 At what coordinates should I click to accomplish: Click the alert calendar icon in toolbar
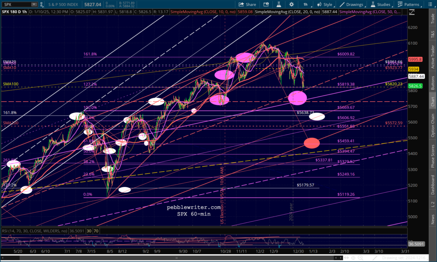266,4
